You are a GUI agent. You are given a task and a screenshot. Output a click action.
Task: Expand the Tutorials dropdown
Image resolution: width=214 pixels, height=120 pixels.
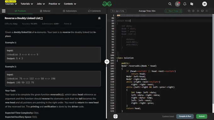pyautogui.click(x=27, y=4)
